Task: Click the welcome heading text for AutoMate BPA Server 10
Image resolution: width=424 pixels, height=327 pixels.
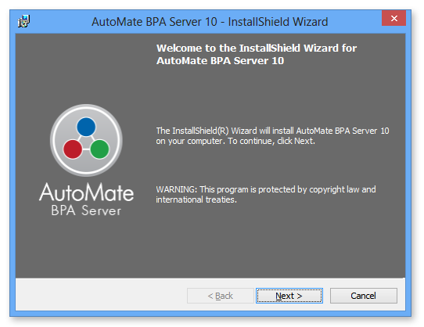Action: click(257, 54)
